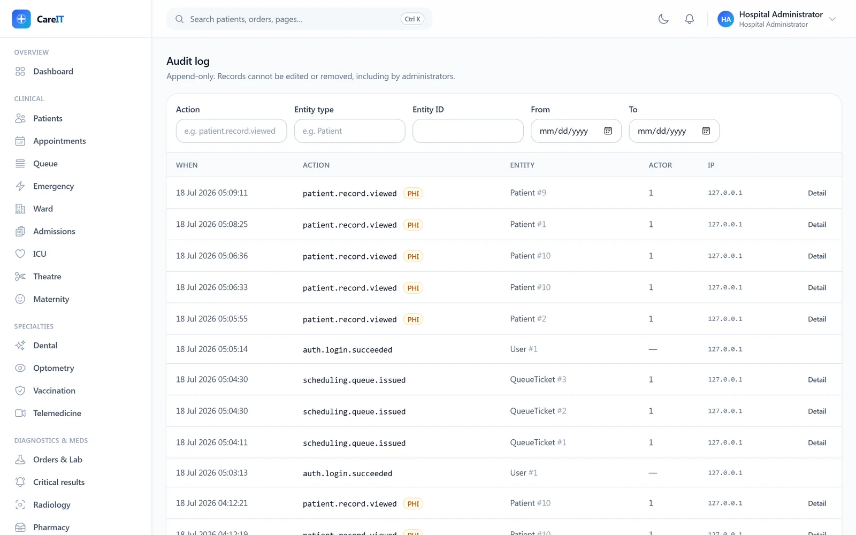This screenshot has height=535, width=856.
Task: Click the Maternity smiley icon
Action: coord(20,299)
